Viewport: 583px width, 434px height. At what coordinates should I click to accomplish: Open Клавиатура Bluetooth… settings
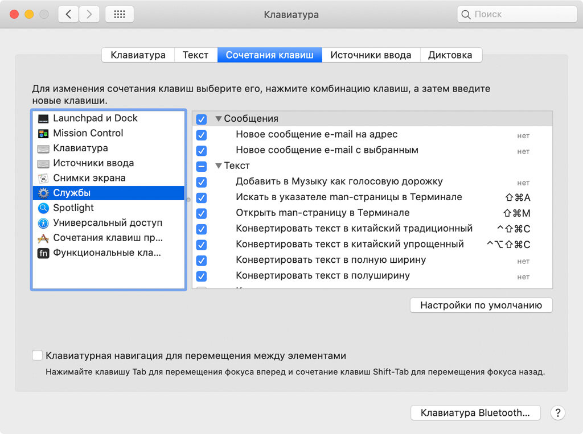pyautogui.click(x=475, y=412)
